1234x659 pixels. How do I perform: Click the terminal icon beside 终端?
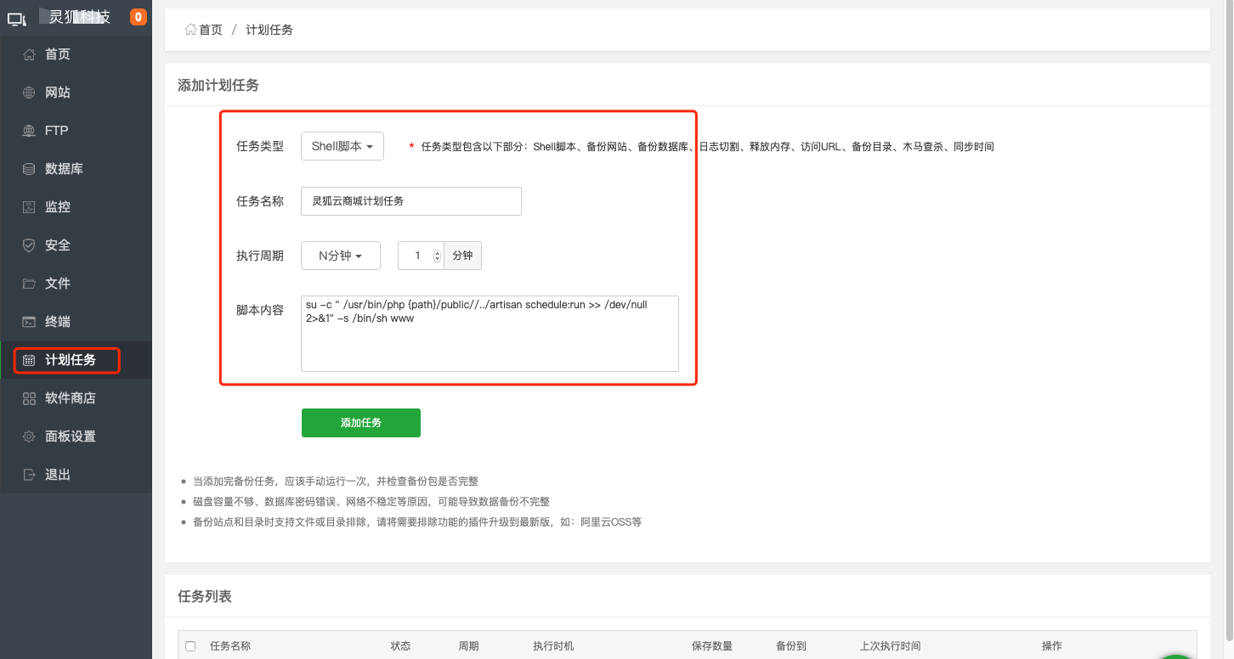pyautogui.click(x=29, y=322)
